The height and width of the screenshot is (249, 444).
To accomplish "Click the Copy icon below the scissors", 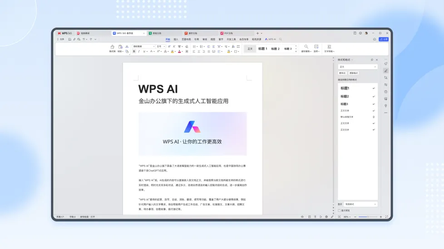I will 127,51.
